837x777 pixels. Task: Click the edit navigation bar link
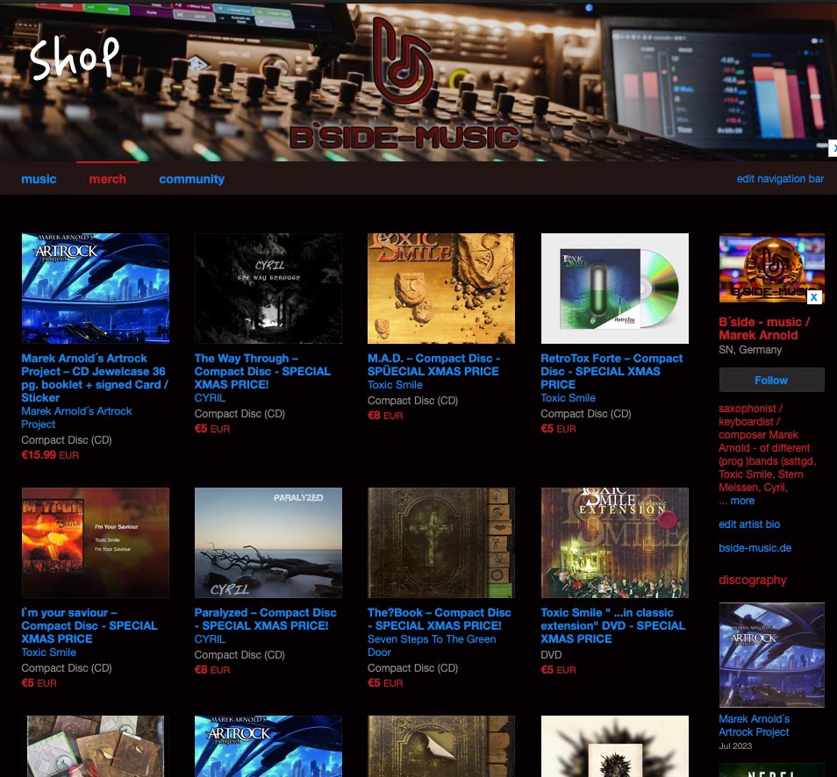pos(780,179)
